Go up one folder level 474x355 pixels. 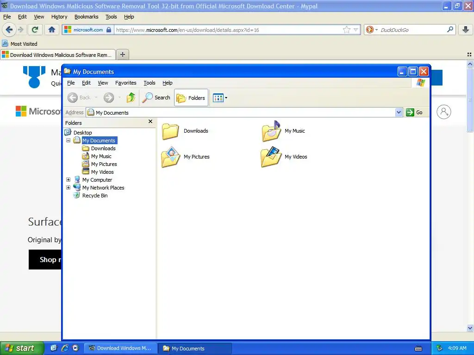point(131,98)
